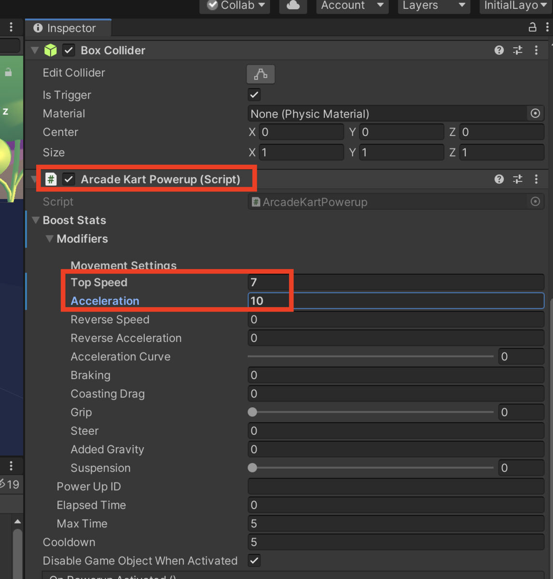Open Box Collider help reference

tap(499, 50)
